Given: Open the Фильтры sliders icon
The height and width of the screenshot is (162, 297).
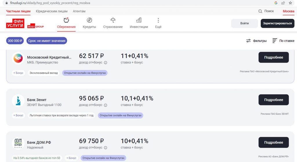Looking at the screenshot, I should 249,41.
